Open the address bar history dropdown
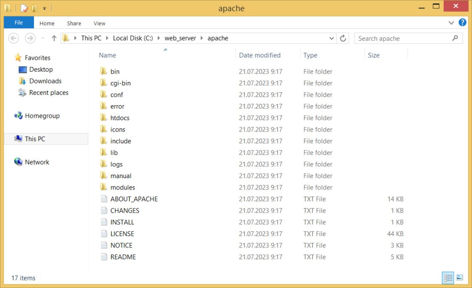Screen dimensions: 472x288 point(332,38)
